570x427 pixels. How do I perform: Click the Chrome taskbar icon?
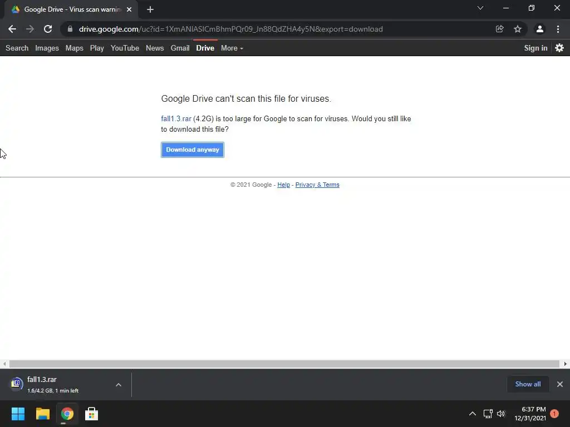67,414
